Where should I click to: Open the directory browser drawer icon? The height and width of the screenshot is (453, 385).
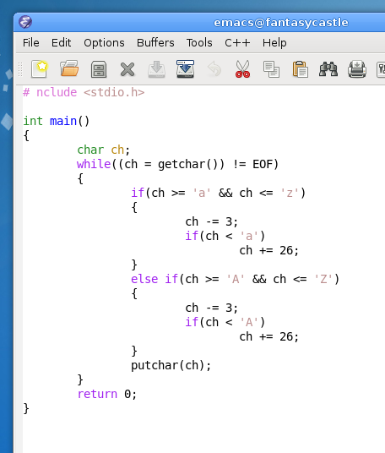pyautogui.click(x=99, y=69)
